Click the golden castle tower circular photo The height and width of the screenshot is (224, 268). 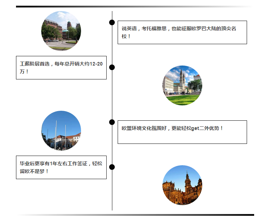pyautogui.click(x=182, y=185)
